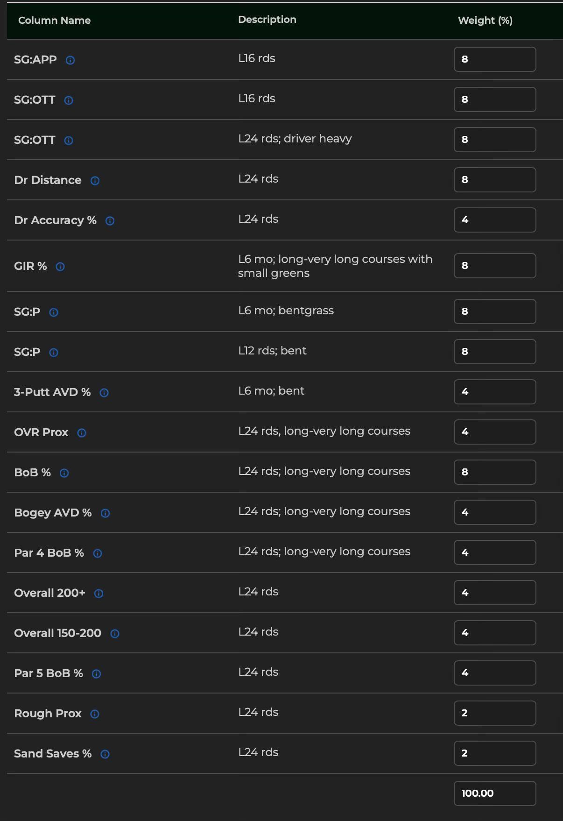Click the Description column header
The width and height of the screenshot is (563, 821).
267,20
